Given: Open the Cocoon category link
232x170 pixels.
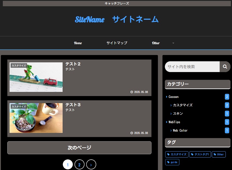Looking at the screenshot, I should pyautogui.click(x=174, y=97).
